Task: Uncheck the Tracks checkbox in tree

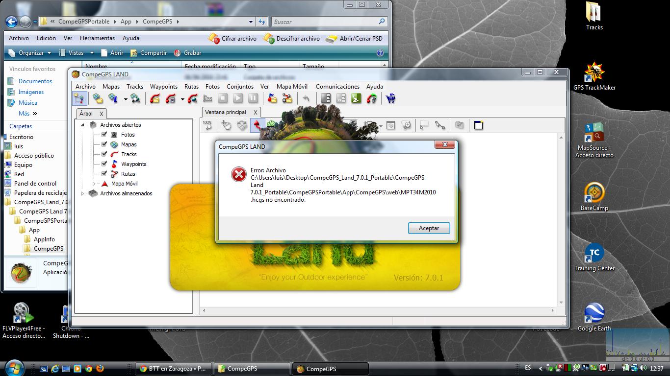Action: (x=104, y=154)
